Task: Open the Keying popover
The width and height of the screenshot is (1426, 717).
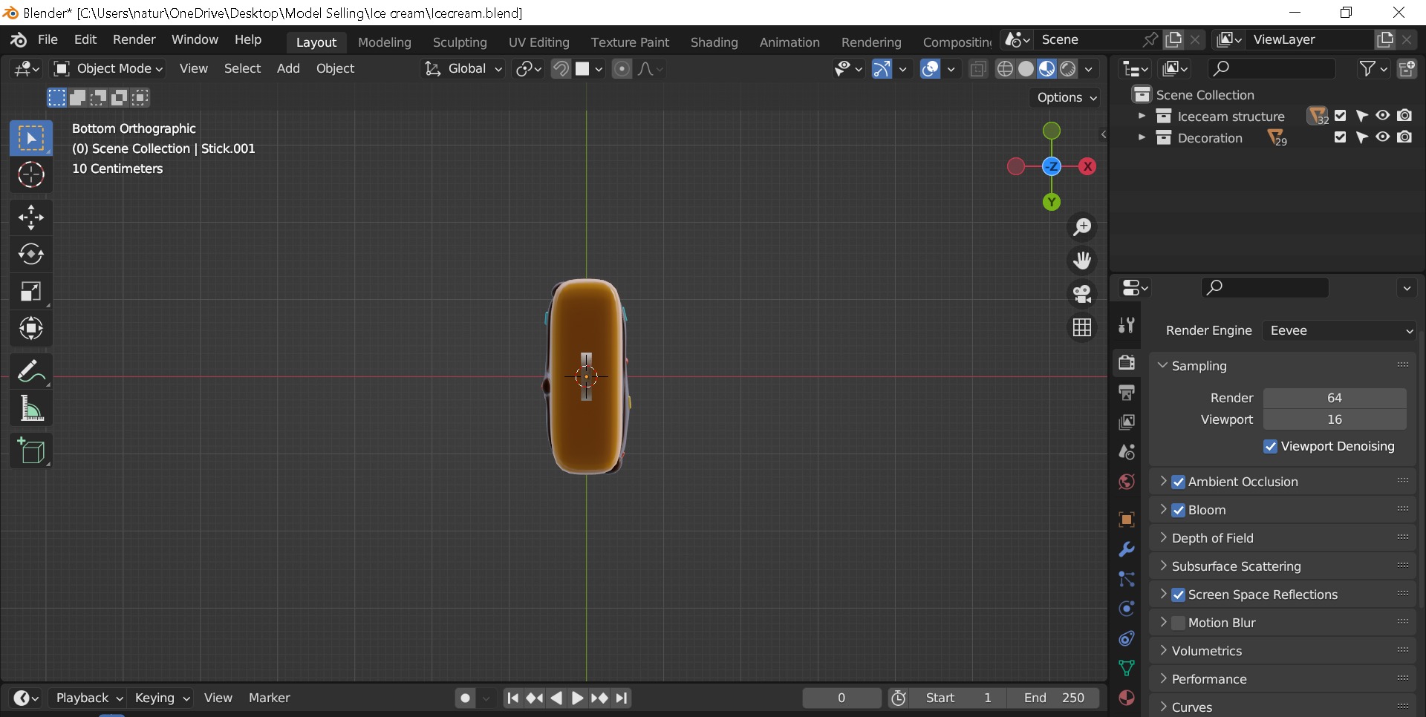Action: click(x=161, y=698)
